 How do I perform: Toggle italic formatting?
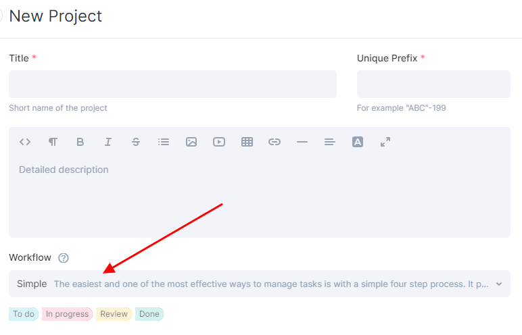point(108,142)
